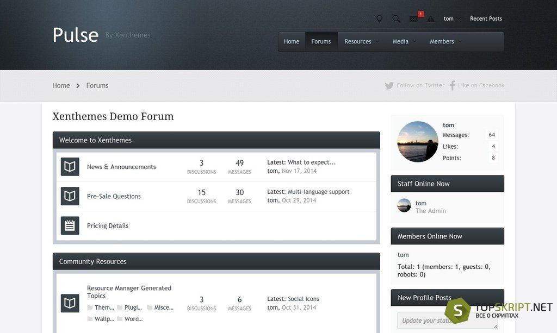Open the Wallp... subforum folder icon
Screen dimensions: 557x333
[x=90, y=319]
